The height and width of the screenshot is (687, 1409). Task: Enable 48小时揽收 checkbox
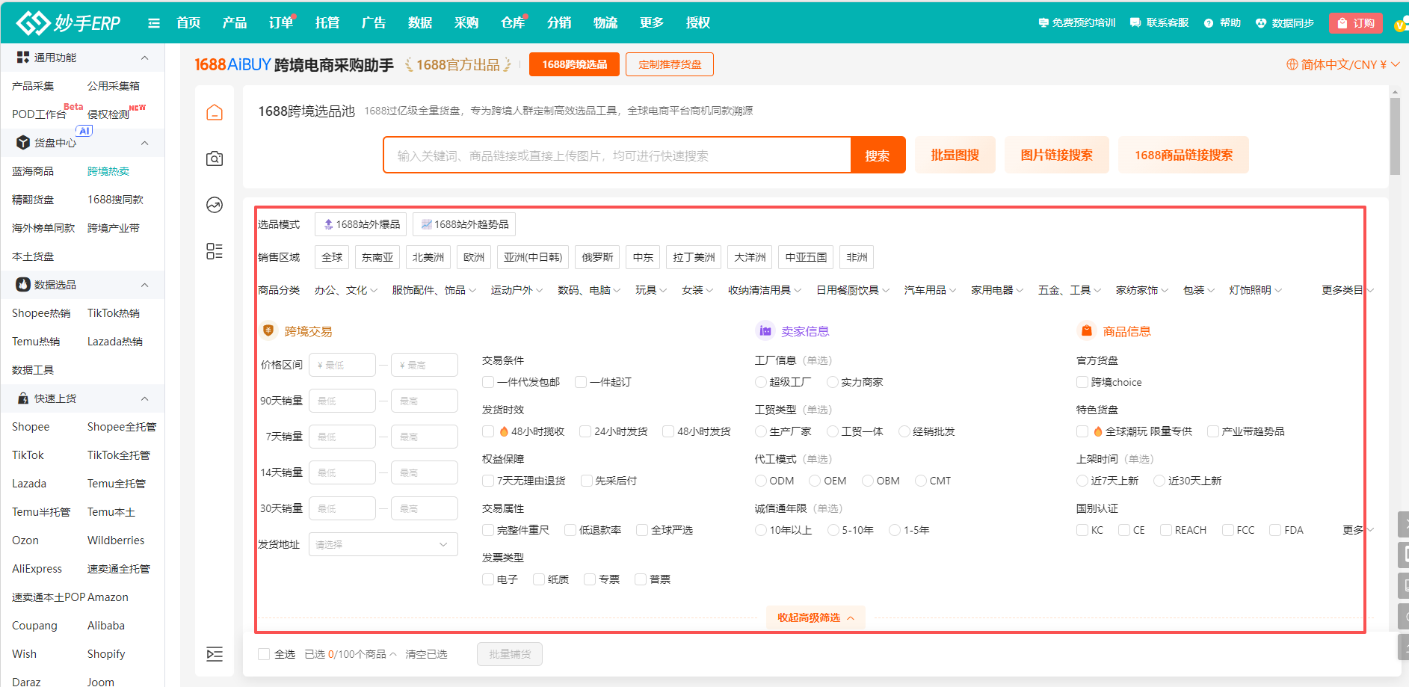pyautogui.click(x=488, y=431)
